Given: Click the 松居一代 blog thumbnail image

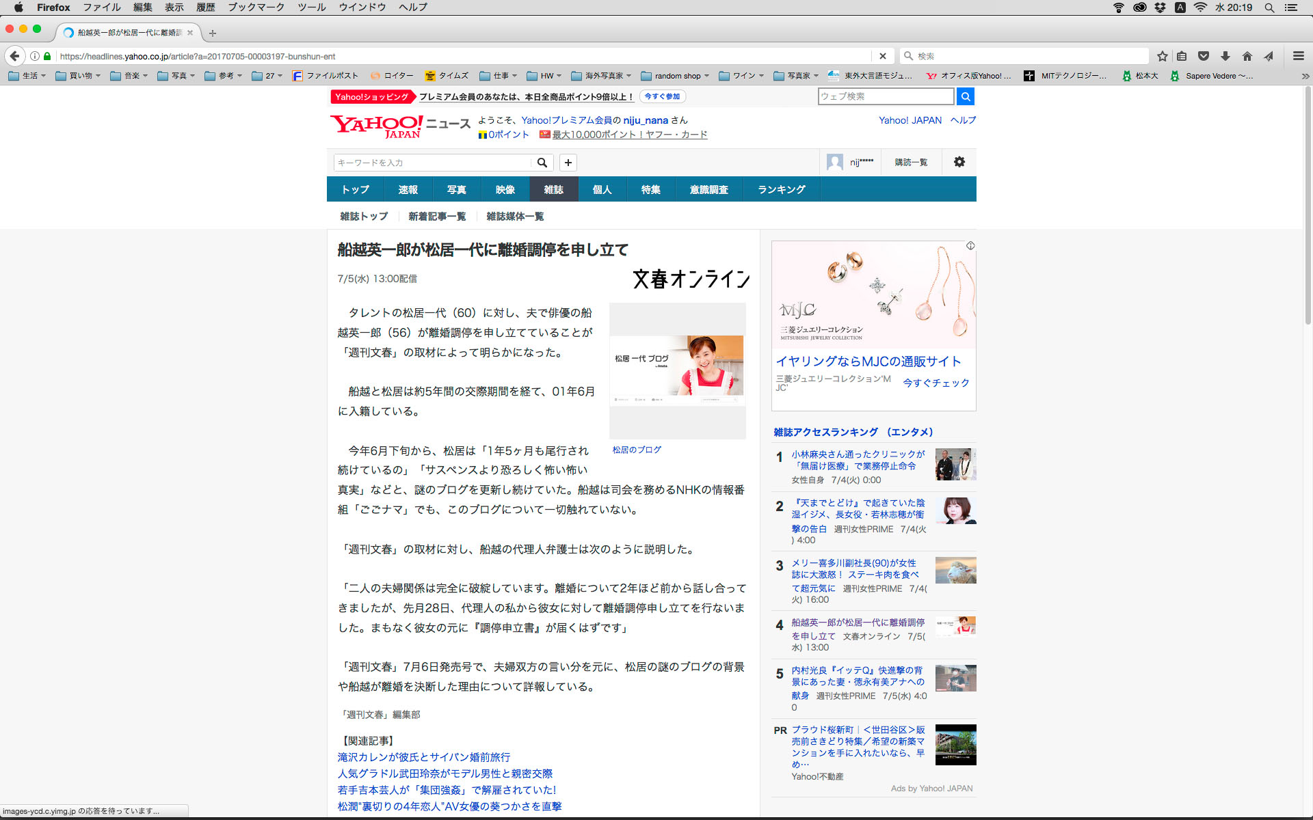Looking at the screenshot, I should pyautogui.click(x=677, y=370).
